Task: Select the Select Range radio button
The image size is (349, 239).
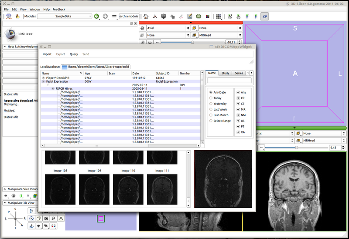Action: 211,121
